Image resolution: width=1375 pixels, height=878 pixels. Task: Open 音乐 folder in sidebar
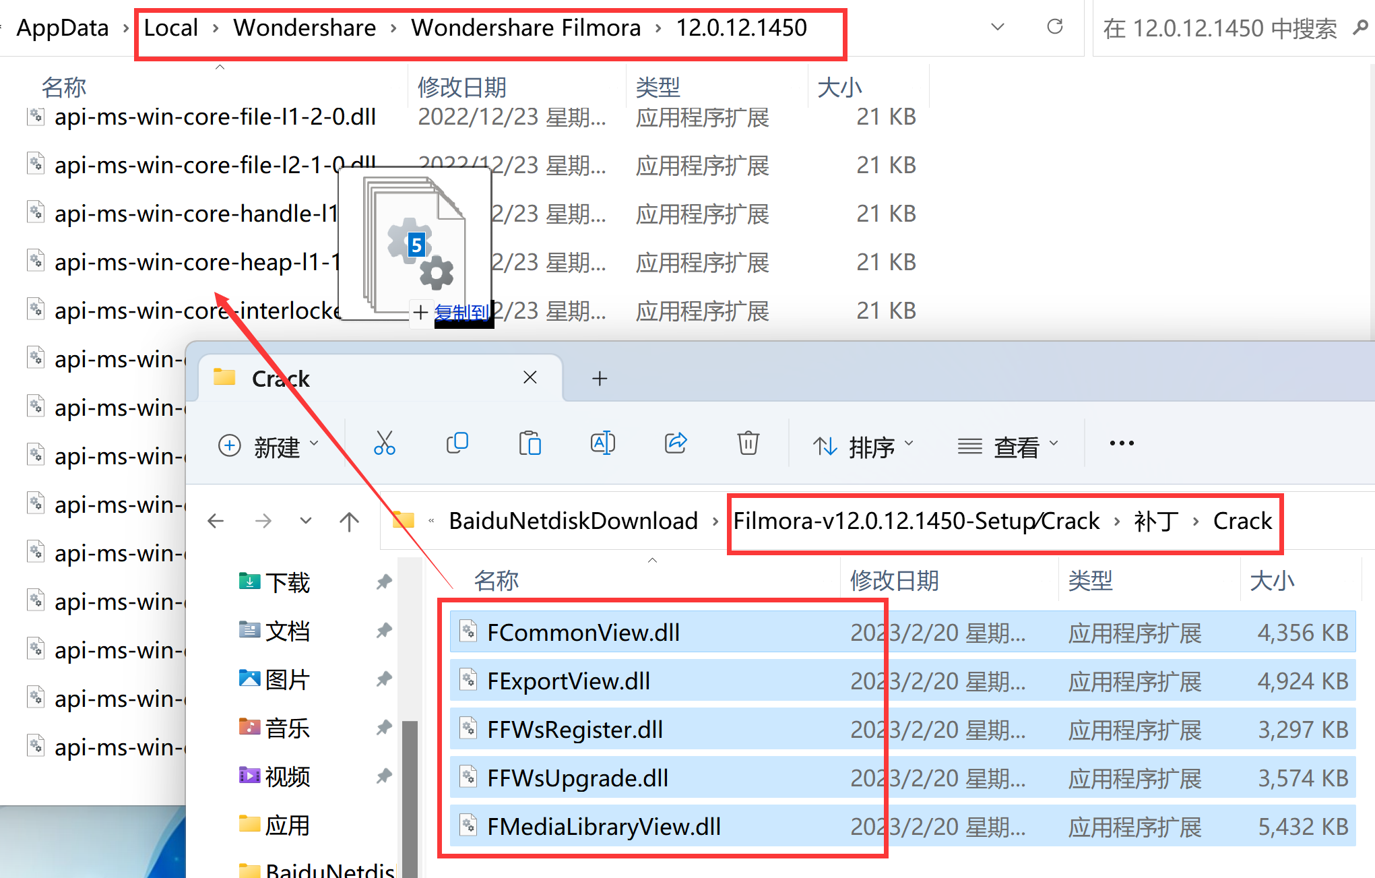(x=274, y=728)
